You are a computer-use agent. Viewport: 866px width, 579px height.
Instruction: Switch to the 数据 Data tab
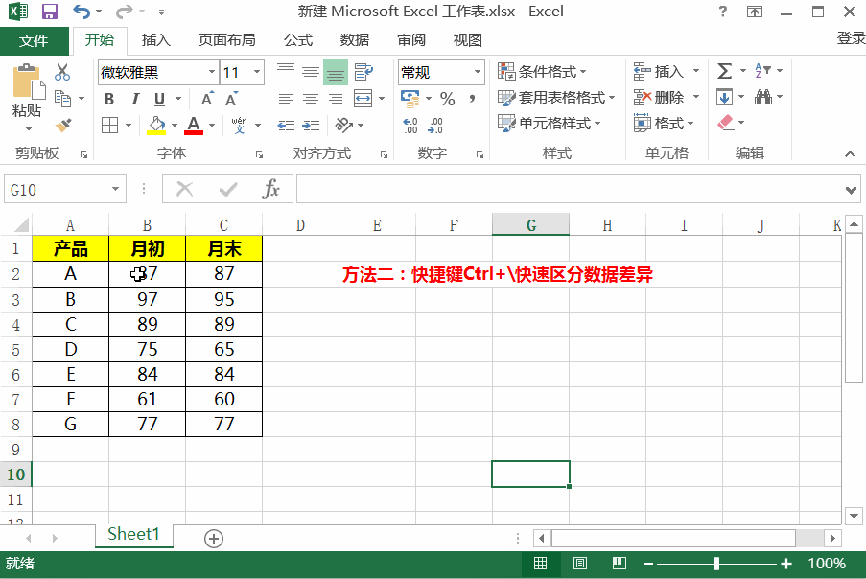[x=355, y=40]
